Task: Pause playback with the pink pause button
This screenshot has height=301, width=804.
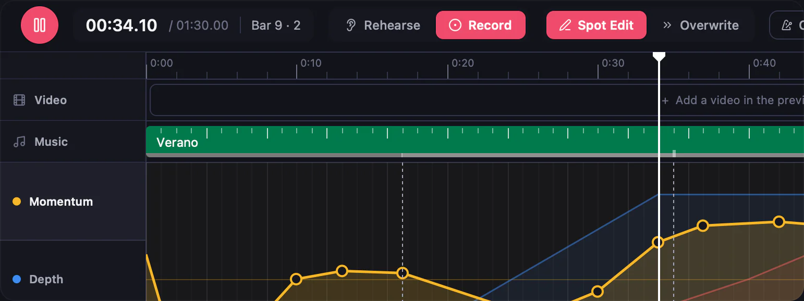Action: coord(40,25)
